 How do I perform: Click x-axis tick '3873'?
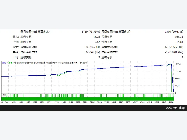[x=128, y=102]
